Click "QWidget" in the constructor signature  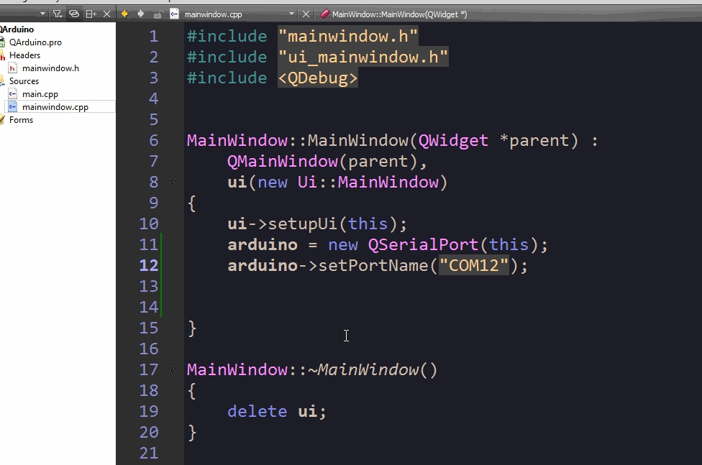453,141
